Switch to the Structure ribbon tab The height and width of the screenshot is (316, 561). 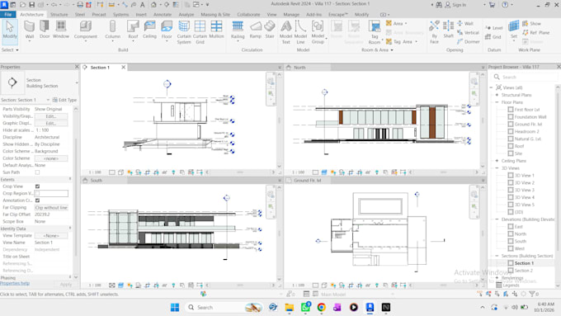(x=59, y=14)
